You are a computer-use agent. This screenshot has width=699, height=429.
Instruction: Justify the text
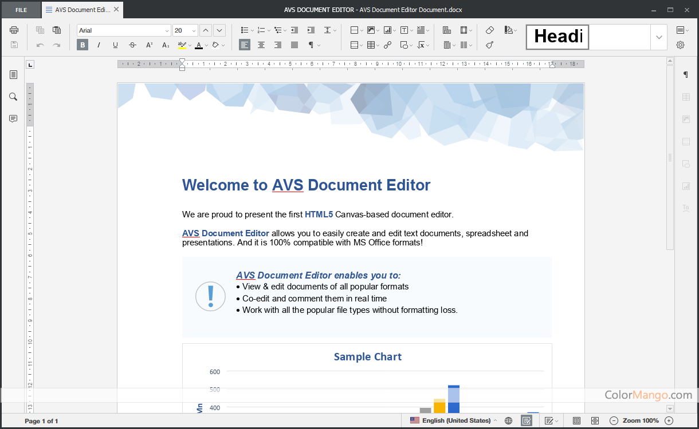[294, 45]
